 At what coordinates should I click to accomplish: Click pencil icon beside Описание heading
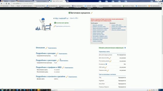(46, 48)
